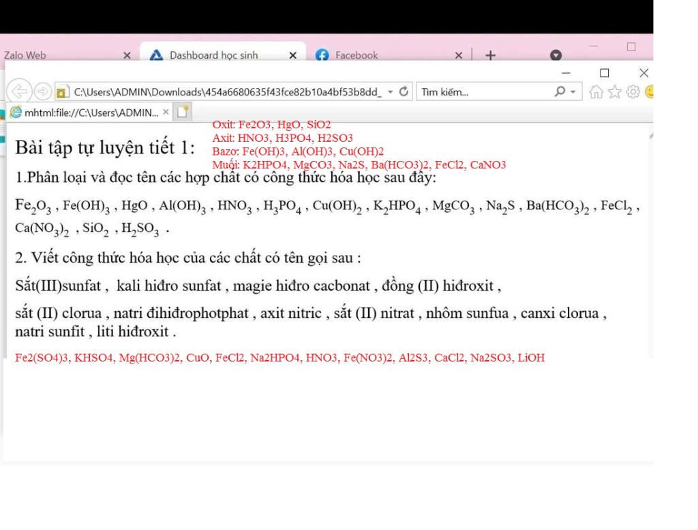Viewport: 698px width, 530px height.
Task: Click the text 'Sắt(III)sunfat'
Action: coord(58,286)
